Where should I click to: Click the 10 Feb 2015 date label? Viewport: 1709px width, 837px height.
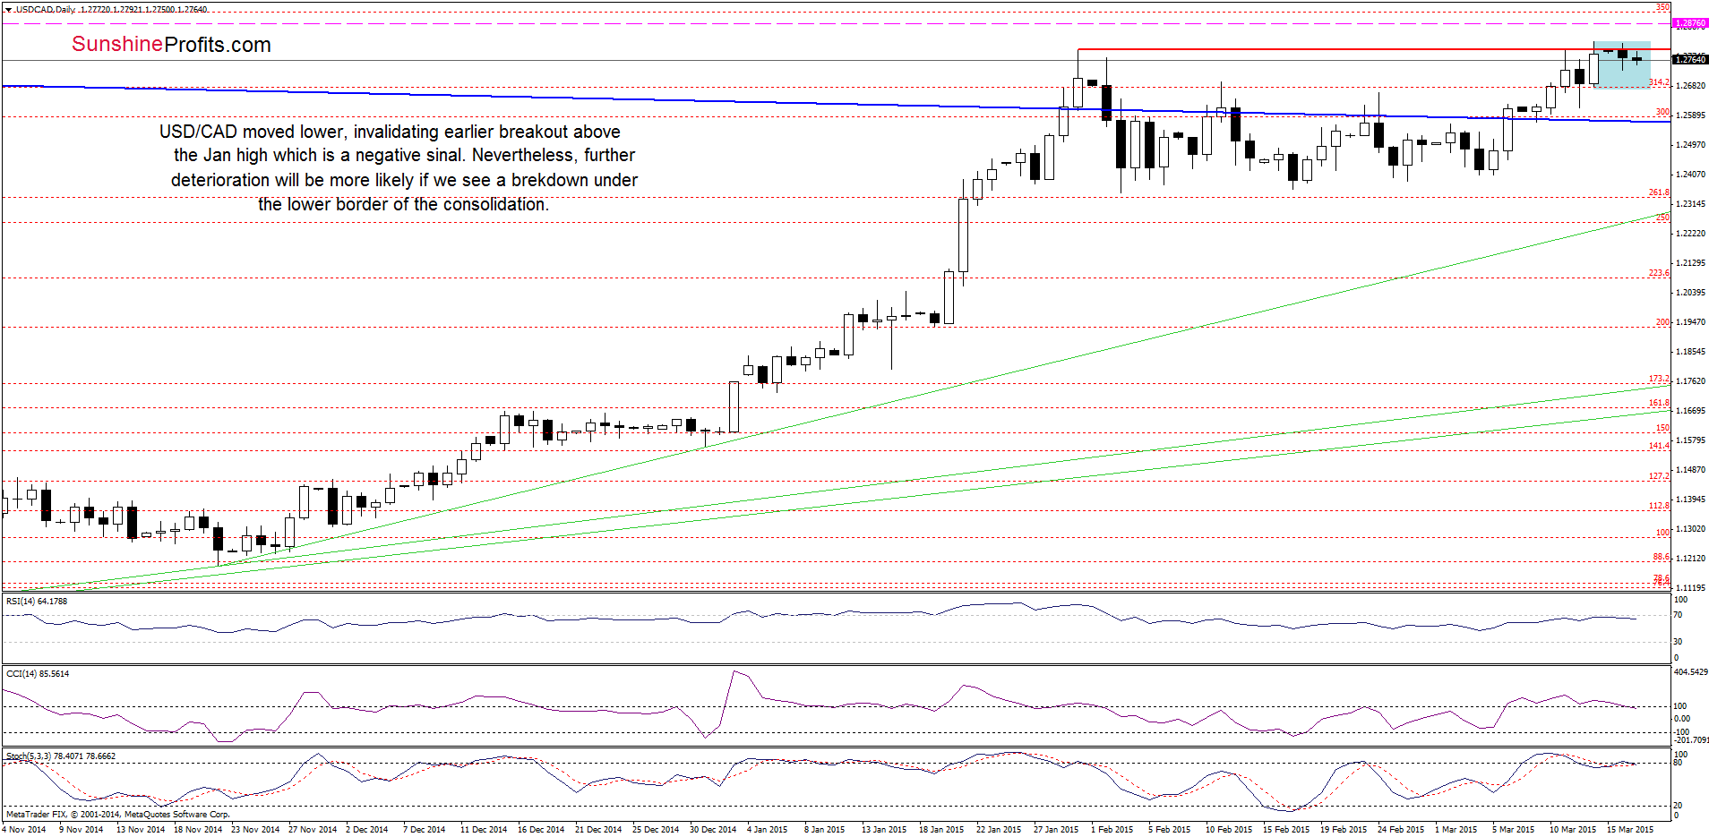pos(1228,829)
